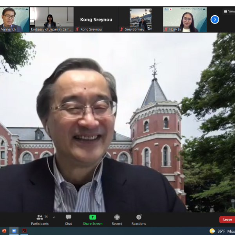Open the PDF reader taskbar icon
Screen dimensions: 235x235
pos(24,231)
